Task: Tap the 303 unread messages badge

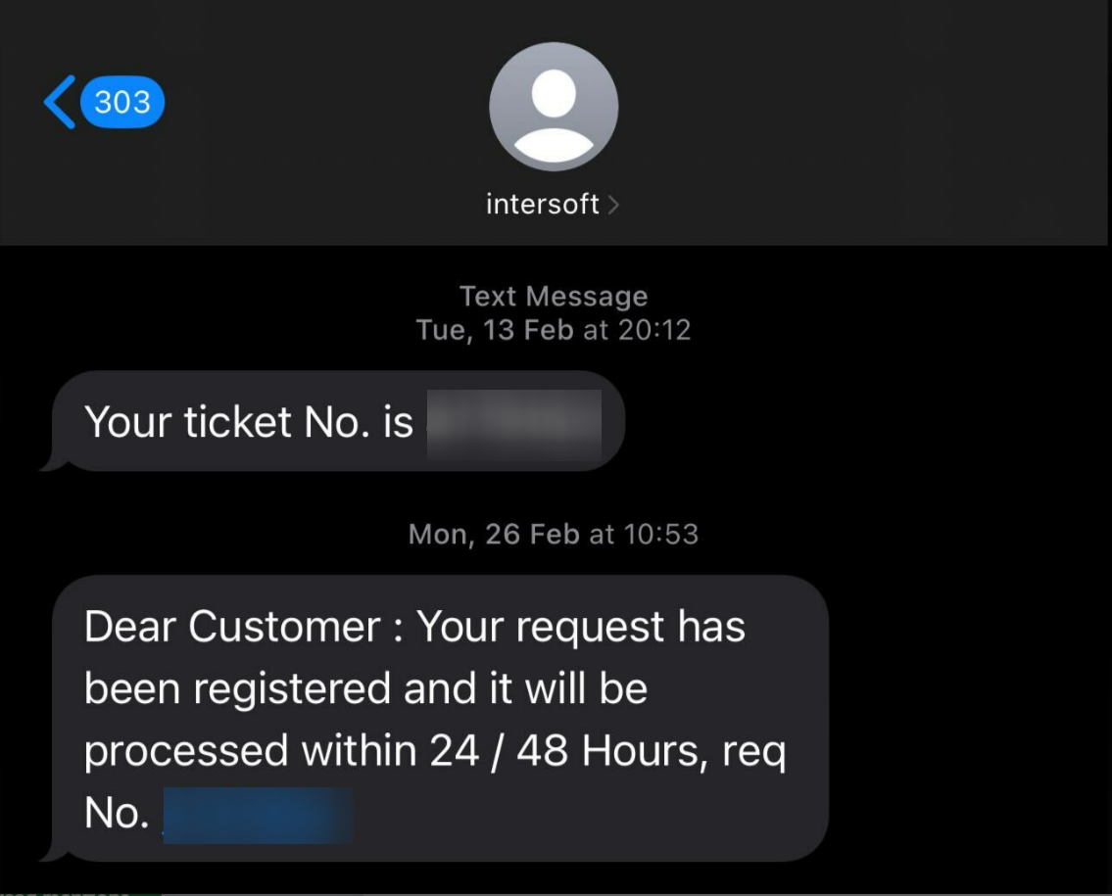Action: click(122, 102)
